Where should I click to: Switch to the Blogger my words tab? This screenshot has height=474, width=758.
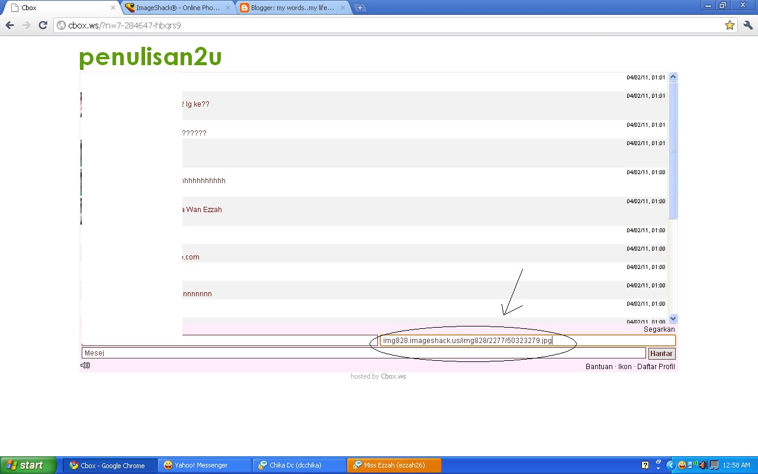[291, 8]
